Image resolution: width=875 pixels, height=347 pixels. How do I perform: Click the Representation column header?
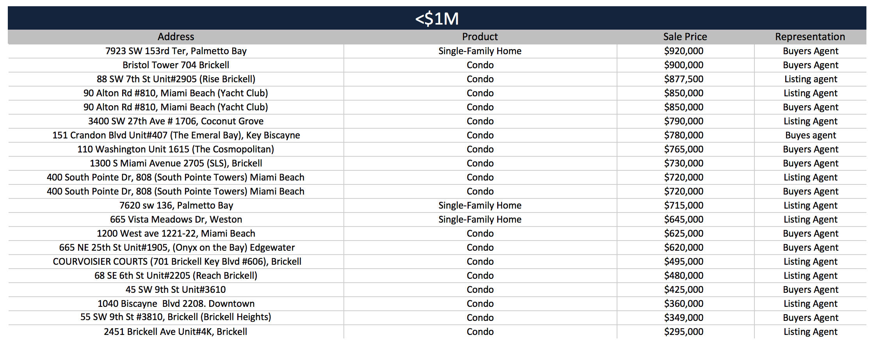[x=810, y=37]
